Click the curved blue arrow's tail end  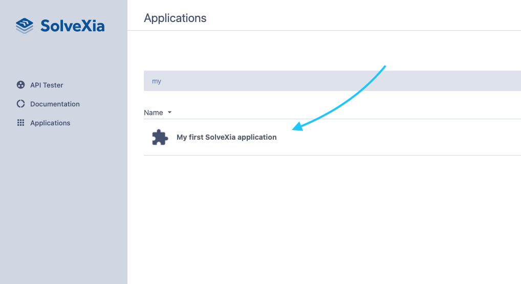384,67
